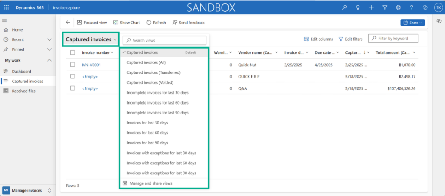
Task: Select Captured invoices default view
Action: (164, 52)
